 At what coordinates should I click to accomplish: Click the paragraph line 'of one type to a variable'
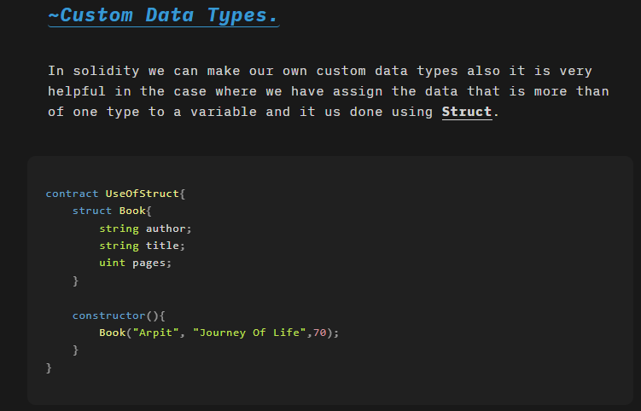pos(273,112)
